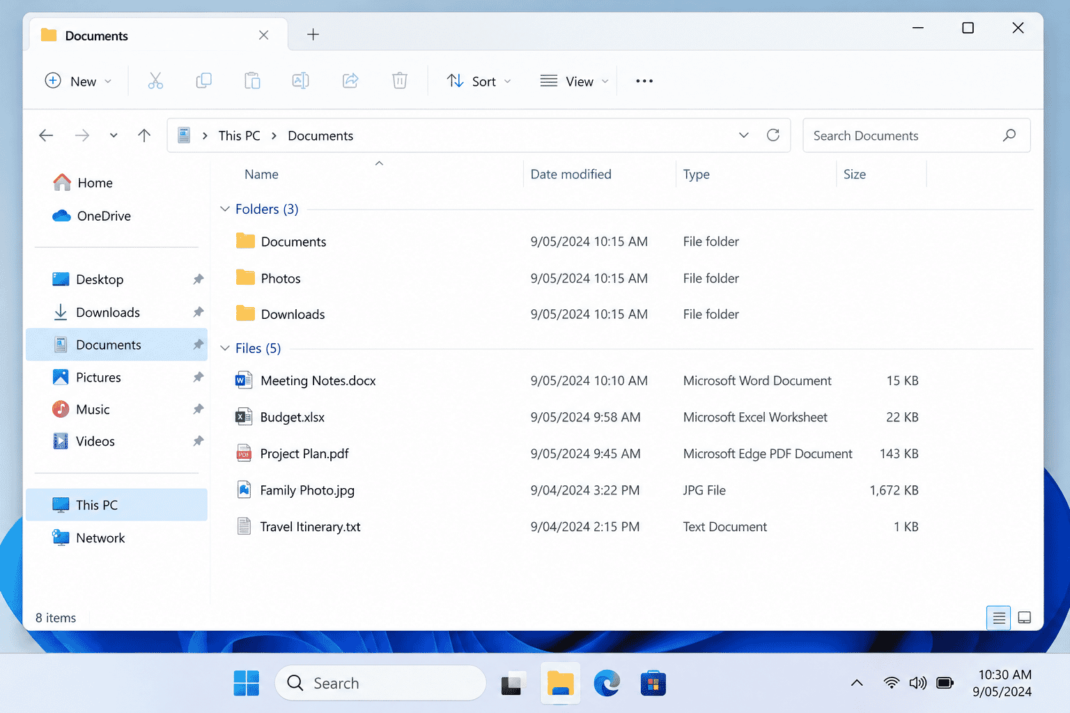The width and height of the screenshot is (1070, 713).
Task: Select the Documents tab
Action: 157,35
